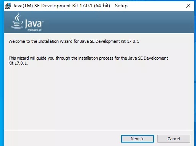
Task: Close the JDK Setup window
Action: (x=188, y=6)
